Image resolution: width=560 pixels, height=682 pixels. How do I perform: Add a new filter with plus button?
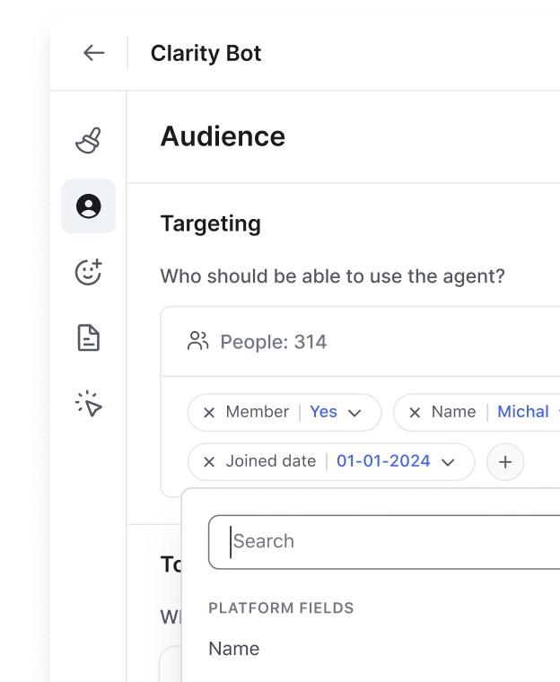point(505,462)
